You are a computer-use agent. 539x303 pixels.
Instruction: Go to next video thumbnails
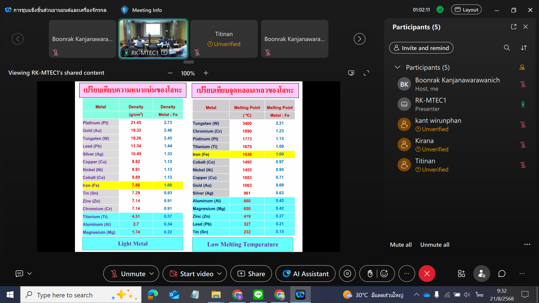[x=359, y=39]
